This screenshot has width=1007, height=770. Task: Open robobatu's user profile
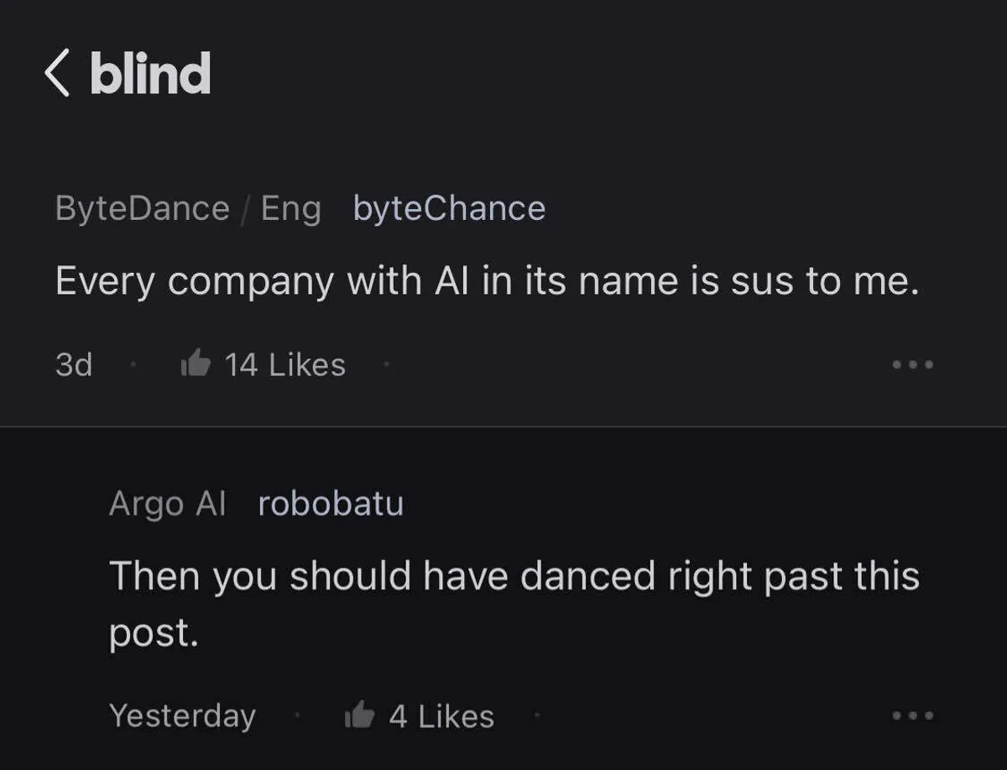331,504
